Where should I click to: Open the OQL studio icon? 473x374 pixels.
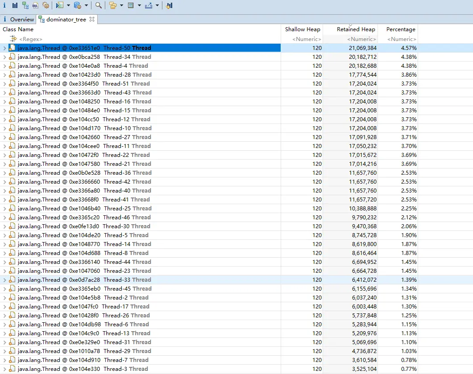pos(35,5)
